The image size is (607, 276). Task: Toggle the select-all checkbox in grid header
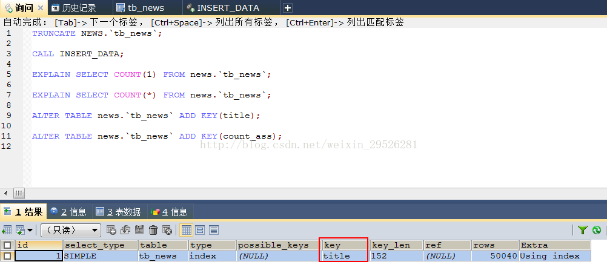[7, 245]
